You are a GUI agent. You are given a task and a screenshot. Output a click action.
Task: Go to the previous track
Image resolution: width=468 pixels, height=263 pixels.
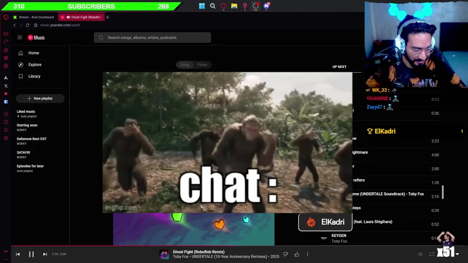tap(18, 254)
